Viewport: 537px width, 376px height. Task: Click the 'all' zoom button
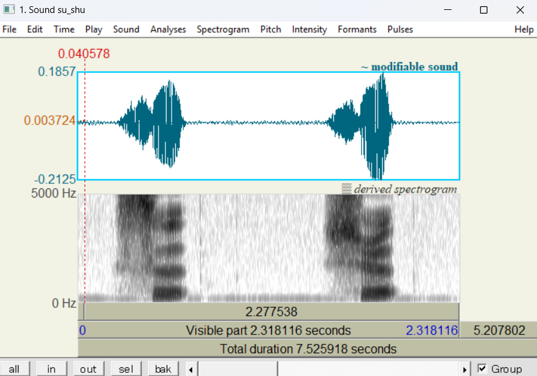click(x=14, y=369)
